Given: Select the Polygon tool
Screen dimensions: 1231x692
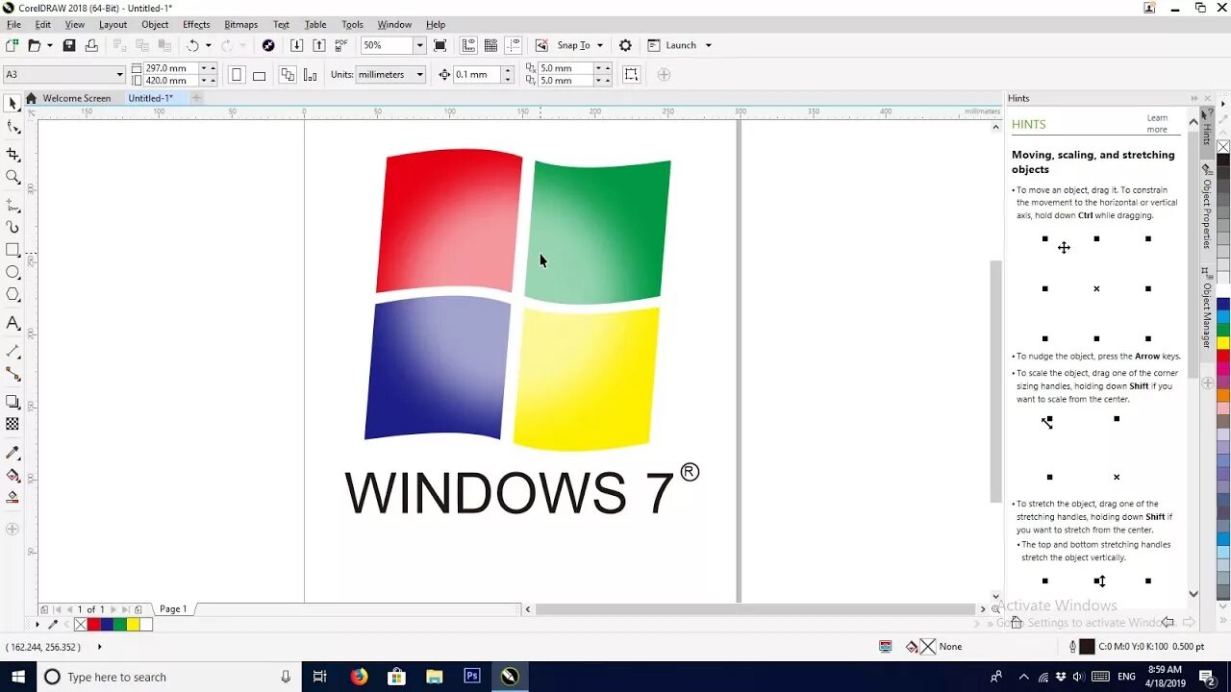Looking at the screenshot, I should [13, 295].
